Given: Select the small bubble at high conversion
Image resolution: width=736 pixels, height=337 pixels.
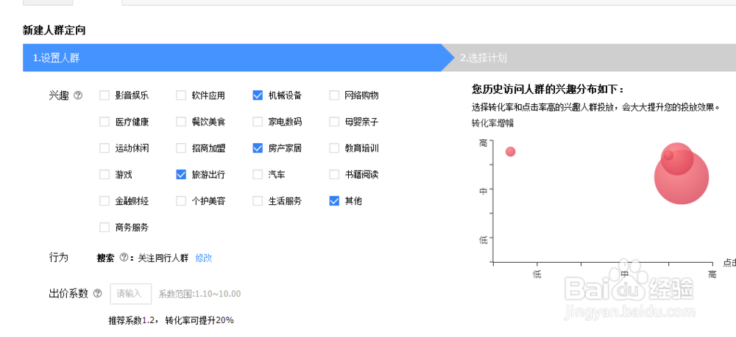Looking at the screenshot, I should coord(510,152).
